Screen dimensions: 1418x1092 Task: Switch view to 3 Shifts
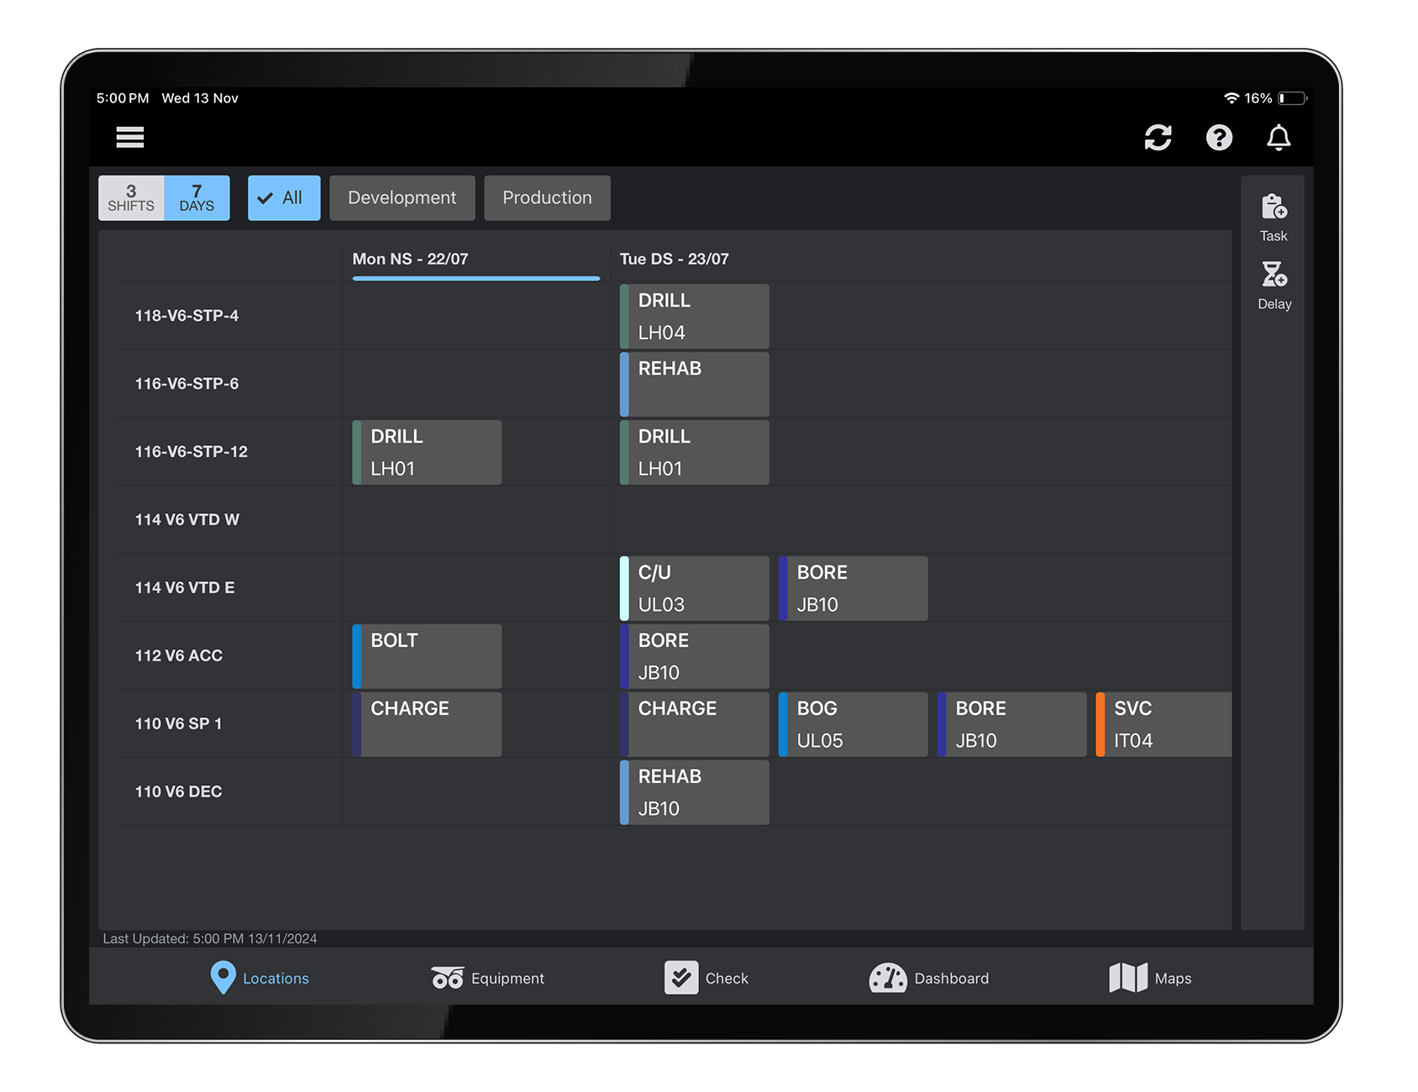click(x=131, y=198)
